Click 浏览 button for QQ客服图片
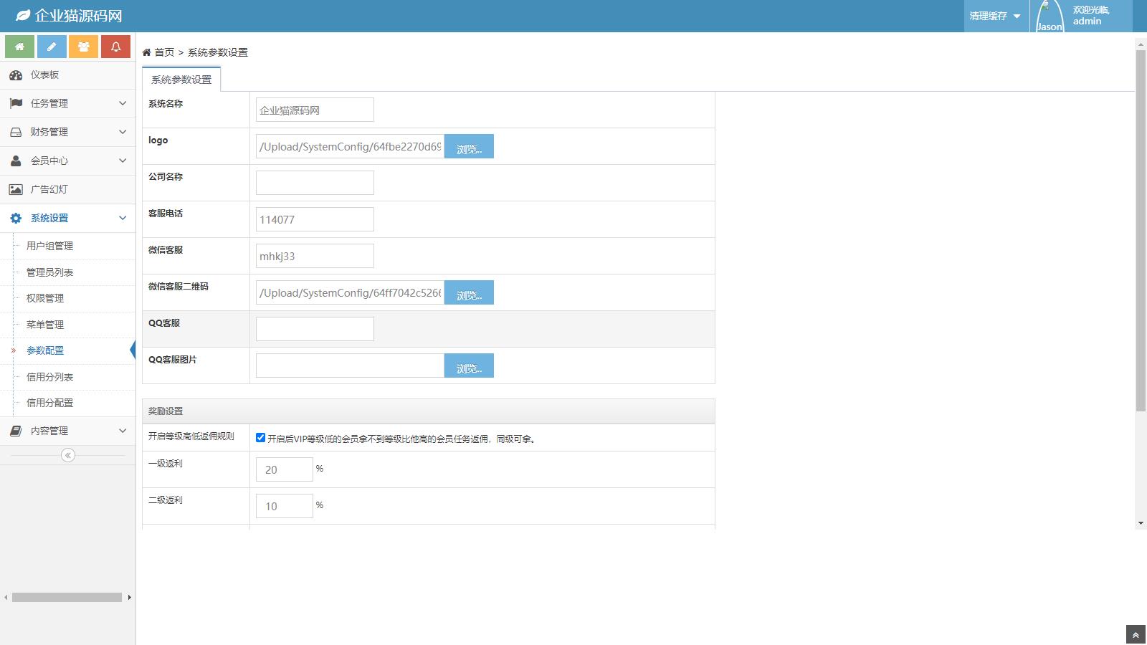 469,366
